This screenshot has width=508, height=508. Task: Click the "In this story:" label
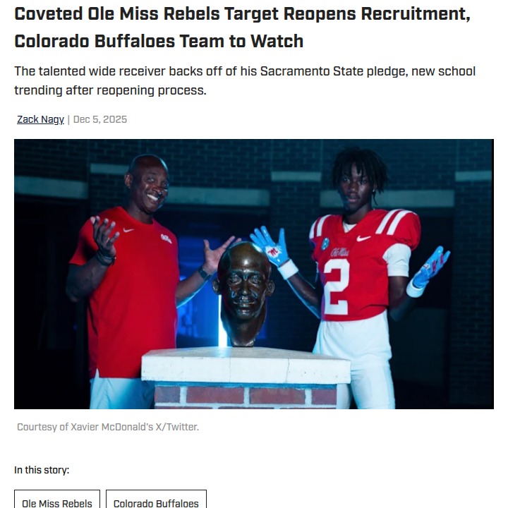click(42, 470)
